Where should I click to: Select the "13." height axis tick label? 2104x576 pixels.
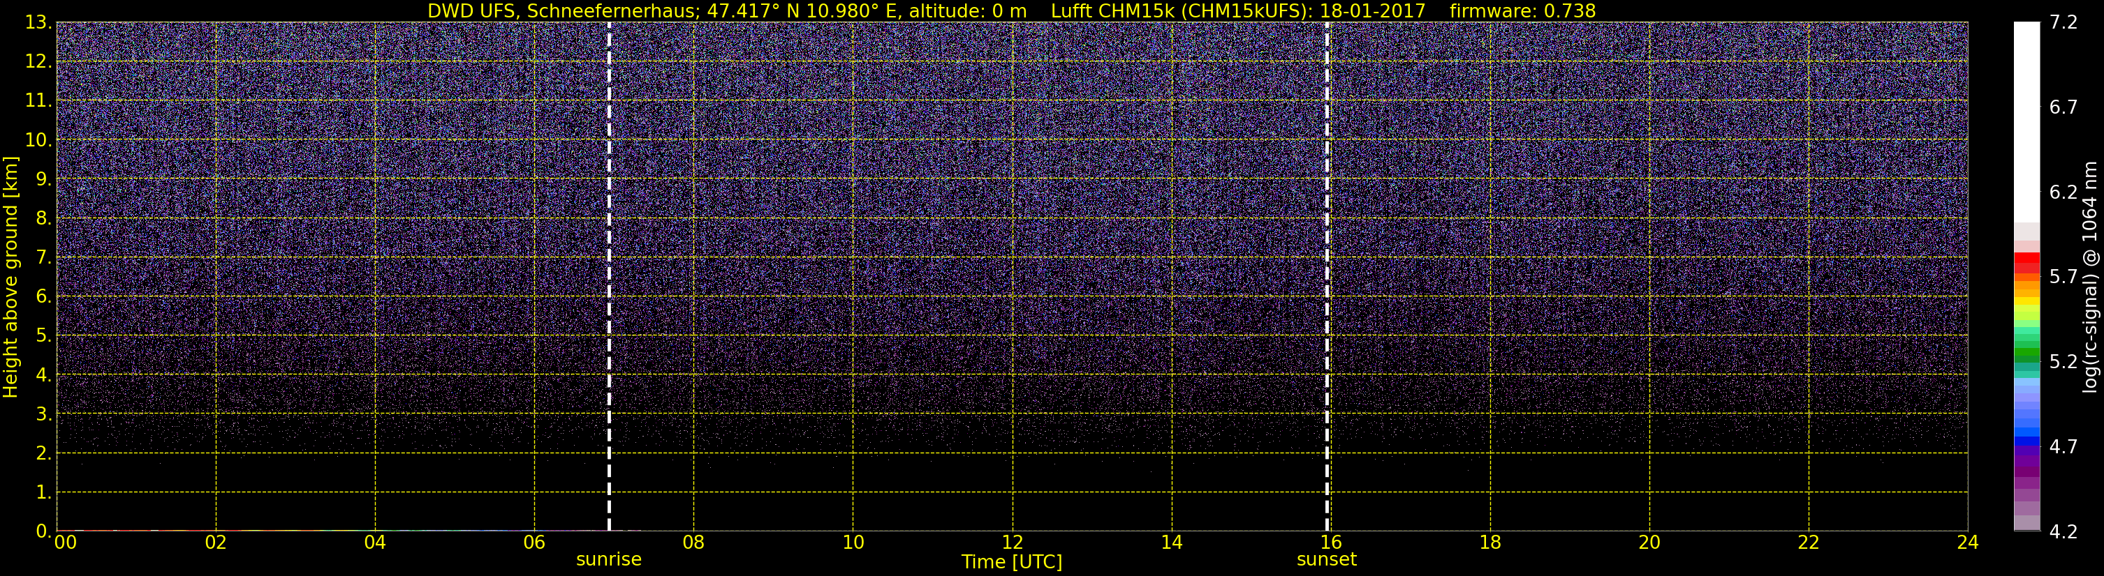click(x=38, y=22)
